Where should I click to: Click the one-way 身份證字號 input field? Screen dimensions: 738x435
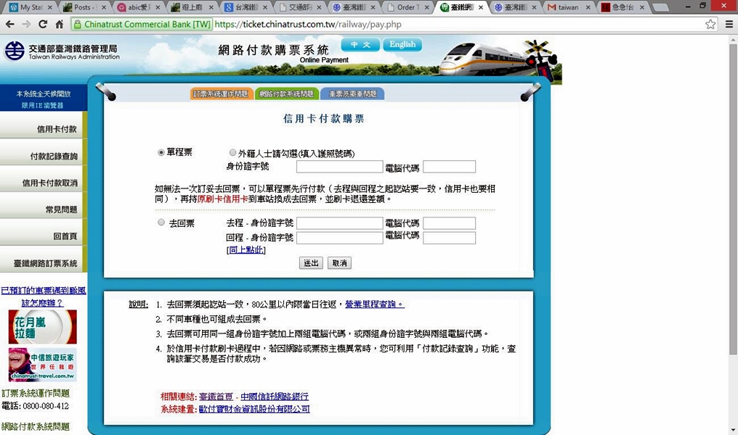point(339,167)
